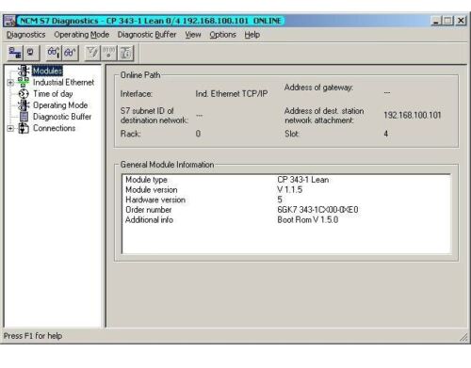This screenshot has width=471, height=368.
Task: Click the Module type row label
Action: pos(146,180)
